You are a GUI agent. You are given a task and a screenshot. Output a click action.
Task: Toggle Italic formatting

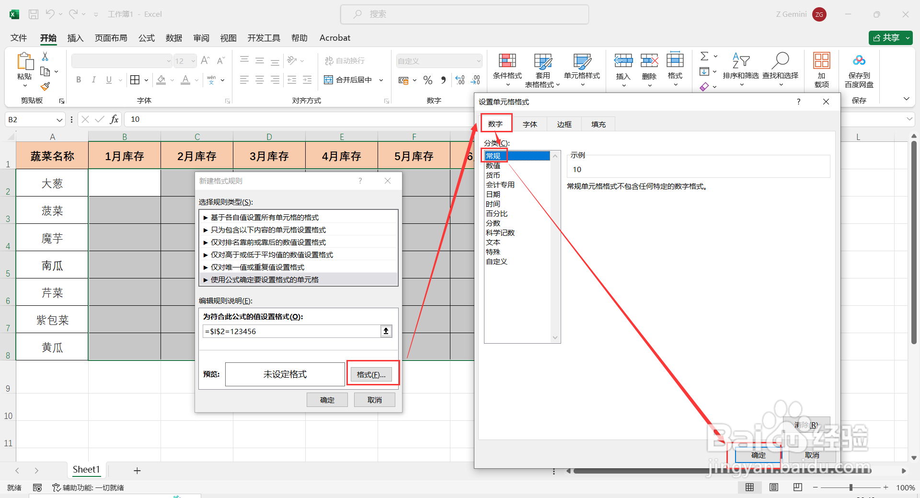tap(94, 80)
